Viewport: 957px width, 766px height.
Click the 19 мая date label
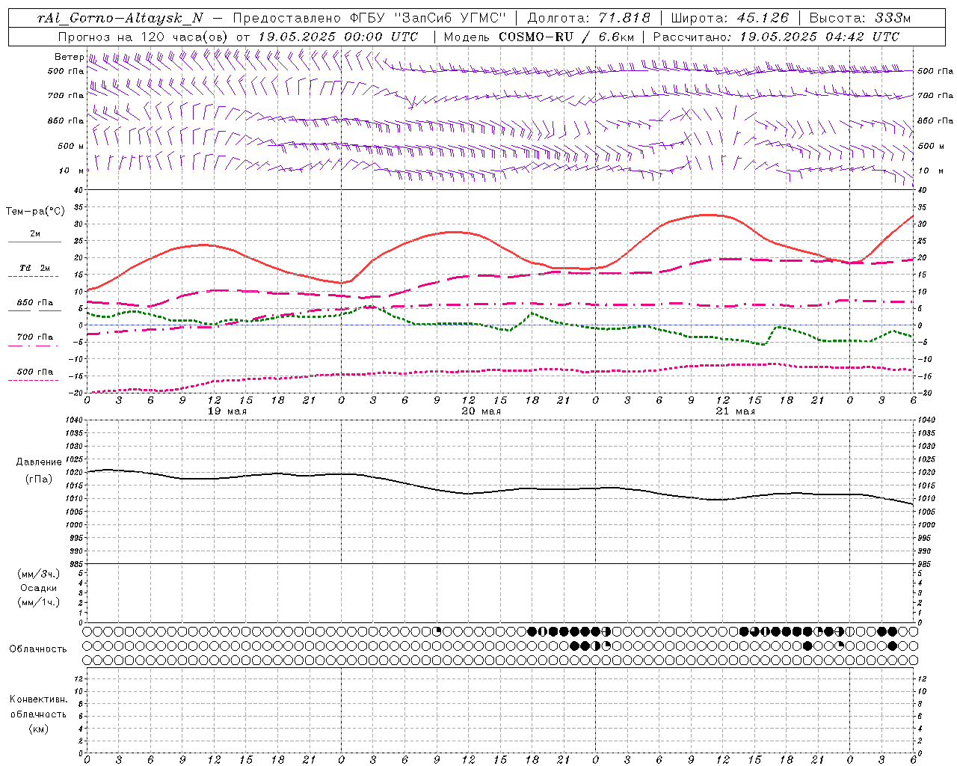tap(227, 411)
